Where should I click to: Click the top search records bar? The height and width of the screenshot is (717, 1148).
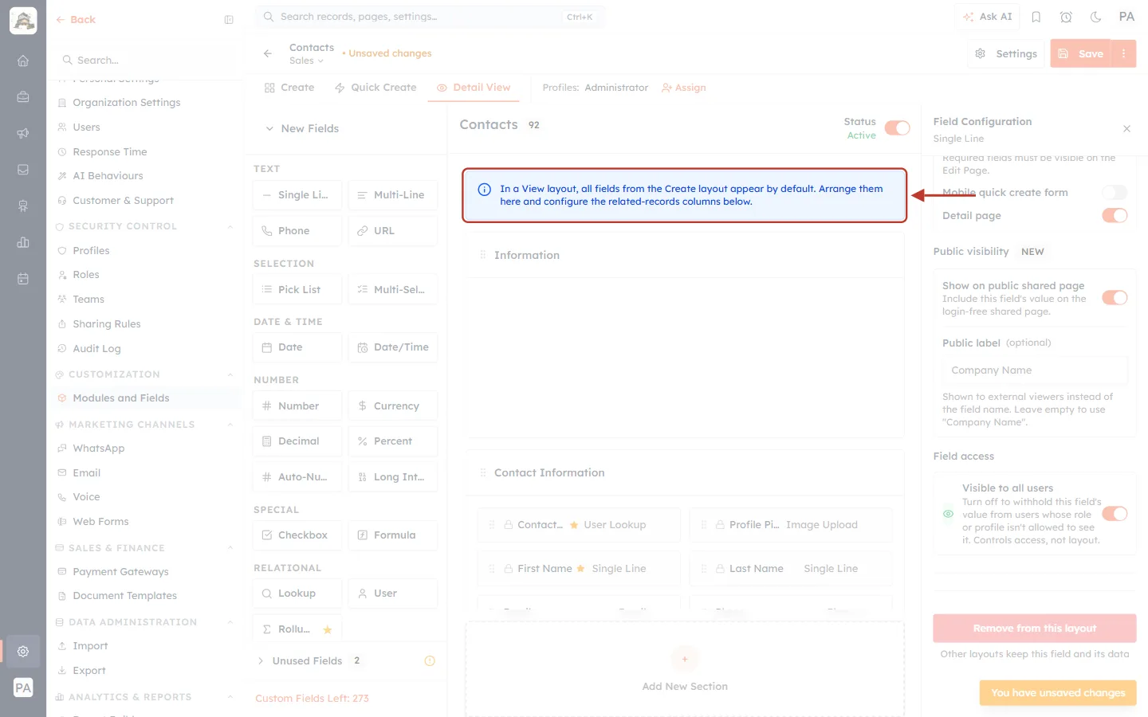[x=430, y=17]
